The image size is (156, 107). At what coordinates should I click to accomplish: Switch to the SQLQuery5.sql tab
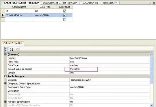click(60, 3)
